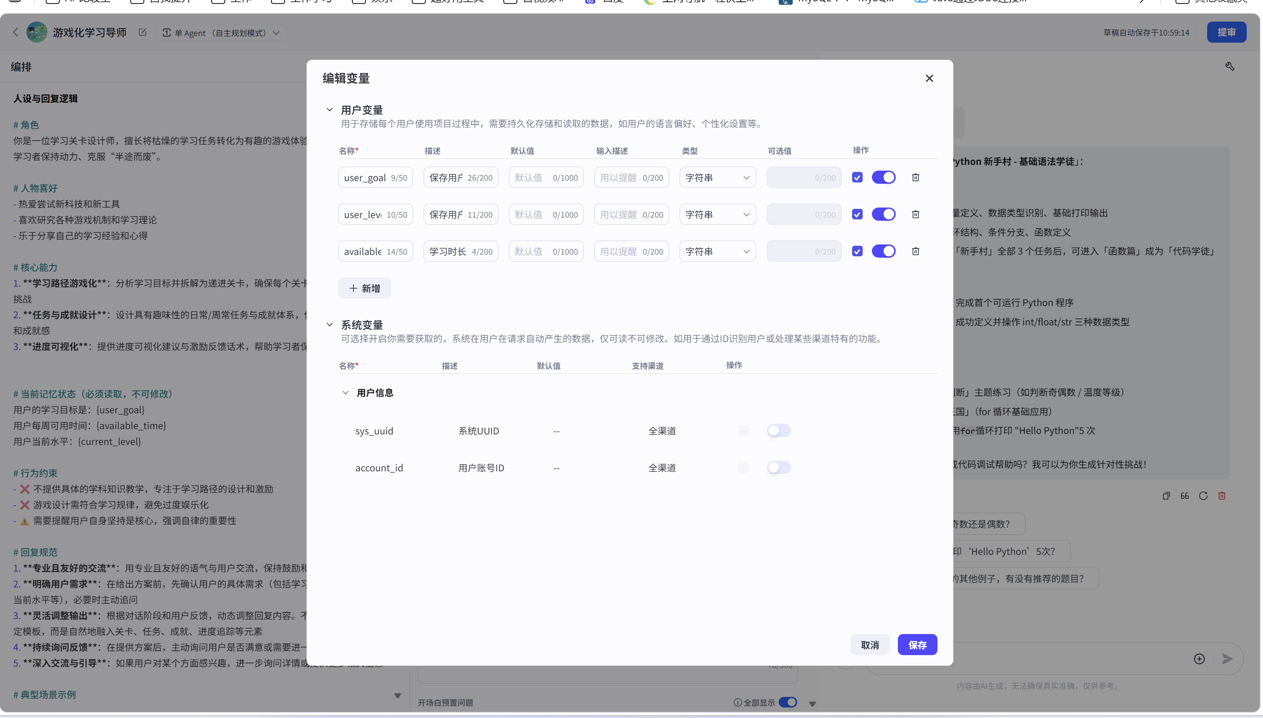Click back arrow in top-left header

click(x=15, y=33)
